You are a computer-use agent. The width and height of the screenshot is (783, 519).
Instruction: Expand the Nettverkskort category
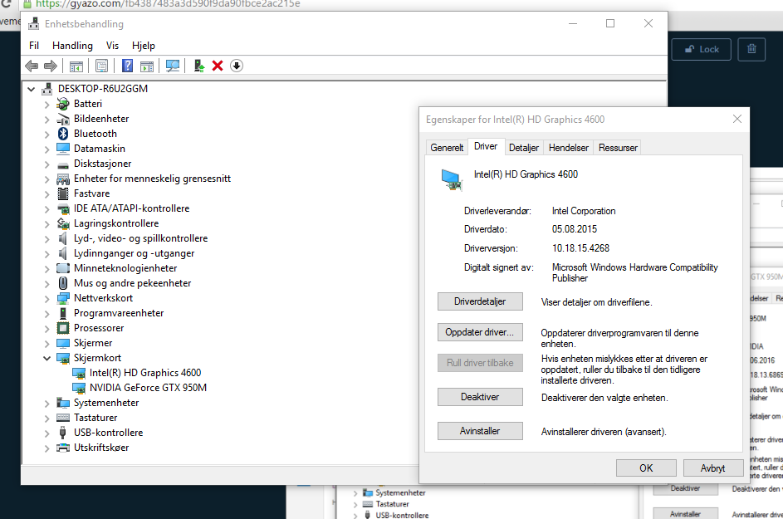[46, 299]
